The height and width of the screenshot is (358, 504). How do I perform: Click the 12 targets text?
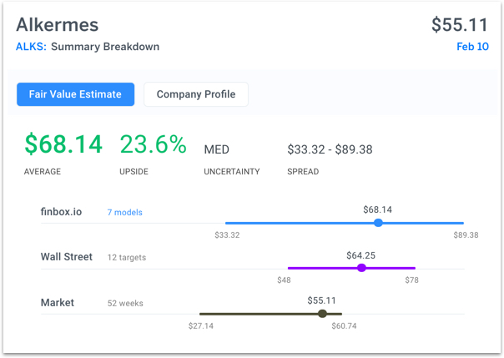127,257
